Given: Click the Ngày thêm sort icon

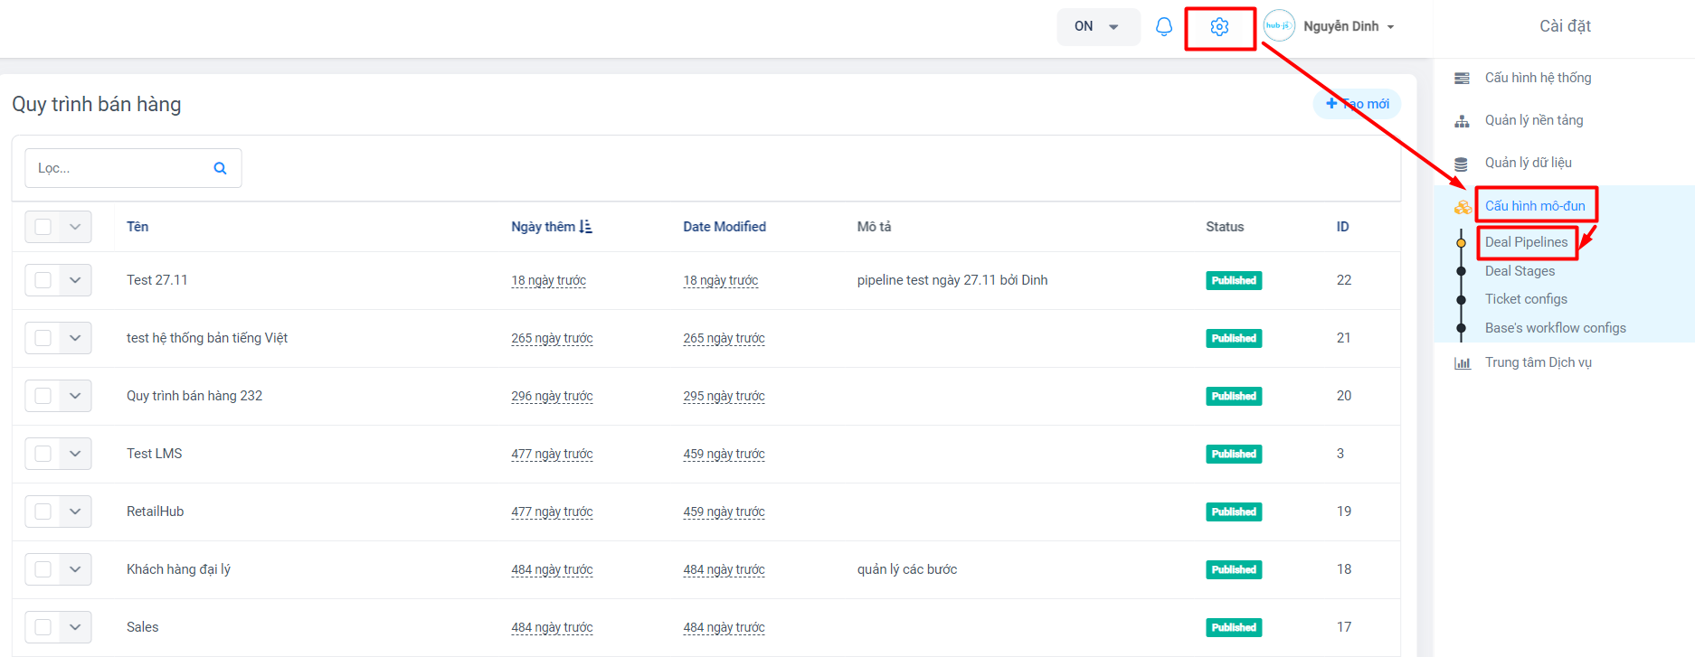Looking at the screenshot, I should [x=586, y=227].
